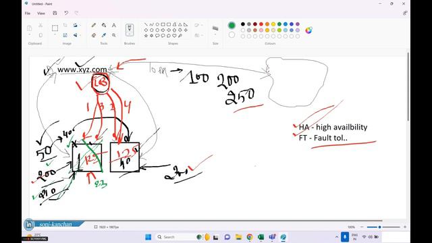Choose the purple colour swatch
The image size is (432, 243).
click(298, 24)
